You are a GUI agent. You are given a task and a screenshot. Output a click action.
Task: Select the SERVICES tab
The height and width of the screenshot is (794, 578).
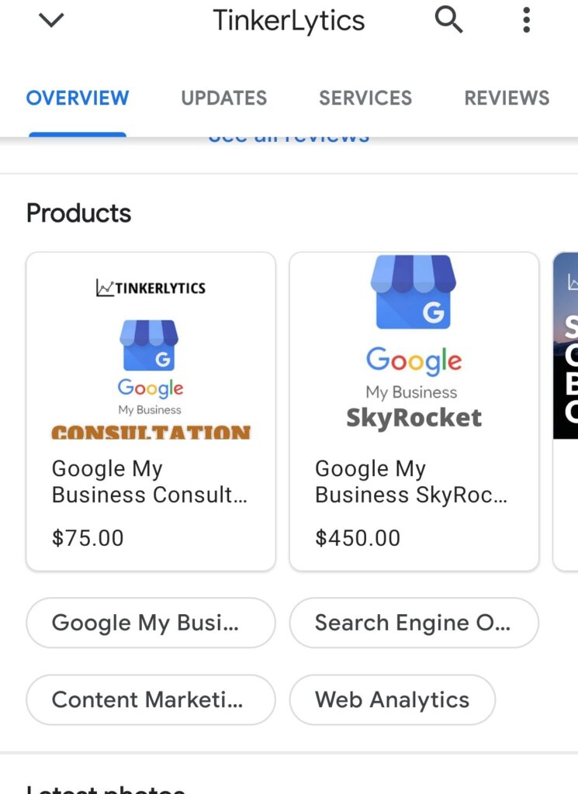[365, 98]
